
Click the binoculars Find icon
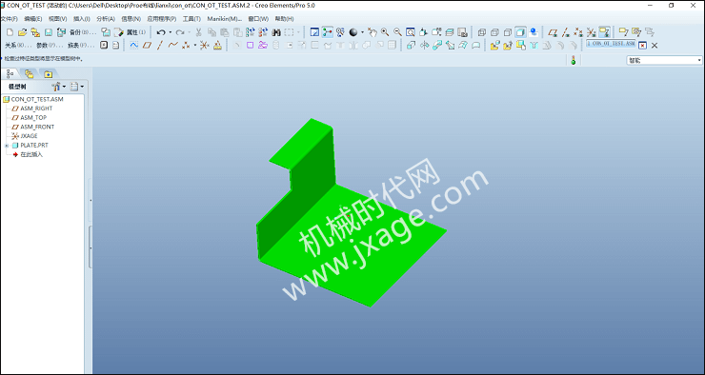click(x=276, y=32)
